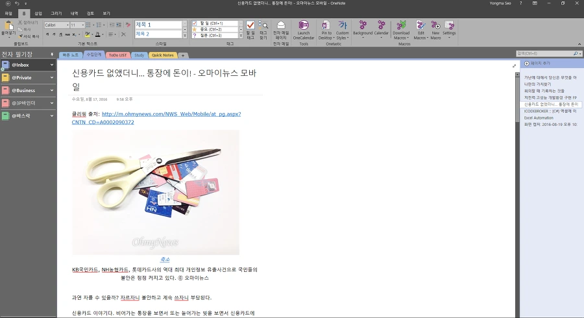This screenshot has width=584, height=318.
Task: Click the delete X icon in ribbon
Action: pos(124,34)
